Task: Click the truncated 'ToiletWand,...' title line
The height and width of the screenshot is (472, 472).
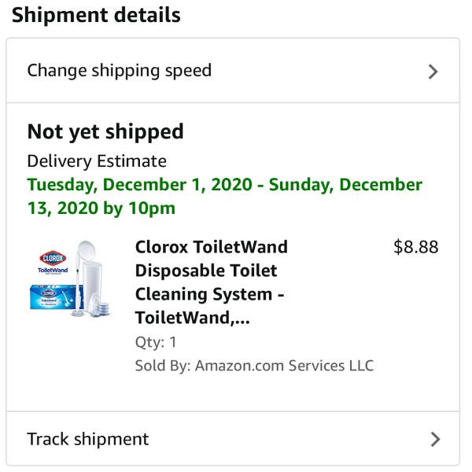Action: pos(193,318)
